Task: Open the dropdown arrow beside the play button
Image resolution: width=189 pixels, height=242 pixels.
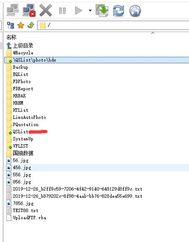Action: coord(90,11)
